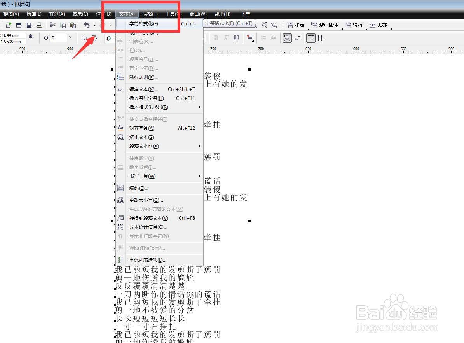Screen dimensions: 464x343
Task: Click the 文本(X) menu
Action: pos(127,14)
